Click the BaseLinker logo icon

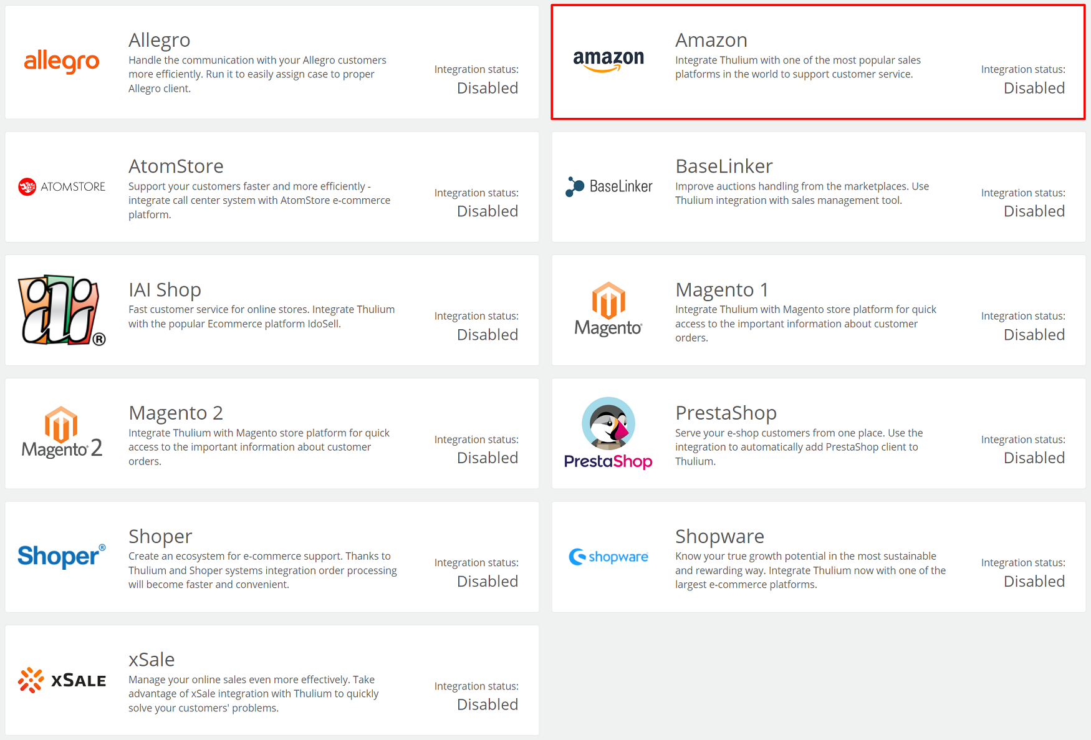[608, 186]
